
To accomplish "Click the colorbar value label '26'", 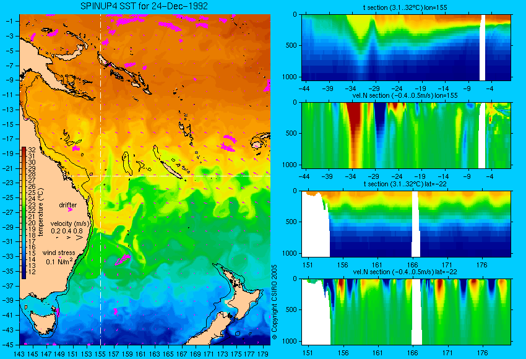I will (32, 186).
